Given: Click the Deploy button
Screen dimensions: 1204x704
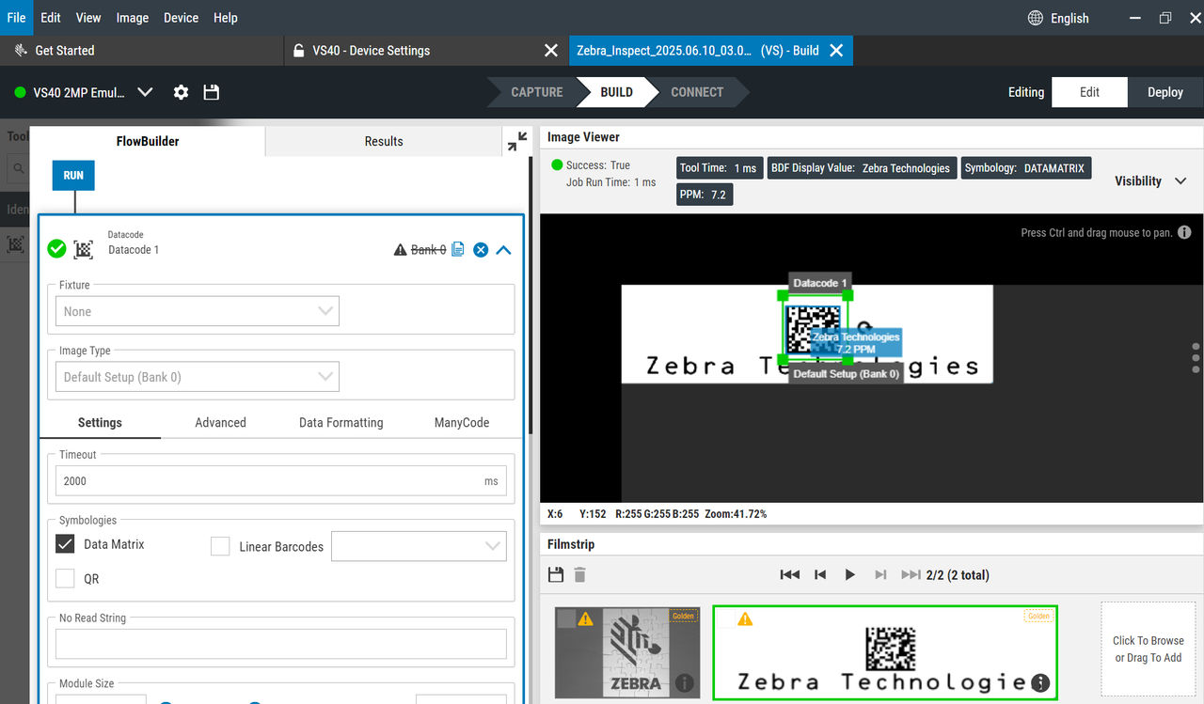Looking at the screenshot, I should coord(1165,92).
